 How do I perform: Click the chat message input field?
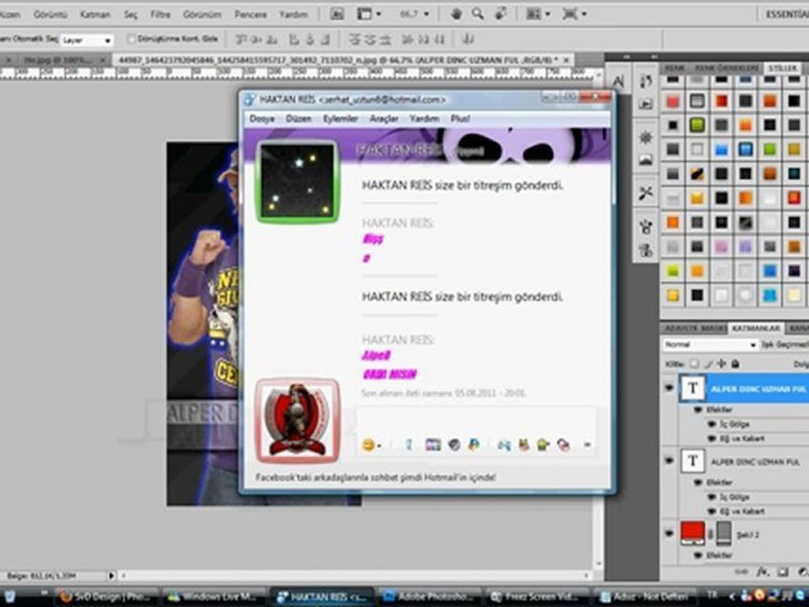point(476,419)
